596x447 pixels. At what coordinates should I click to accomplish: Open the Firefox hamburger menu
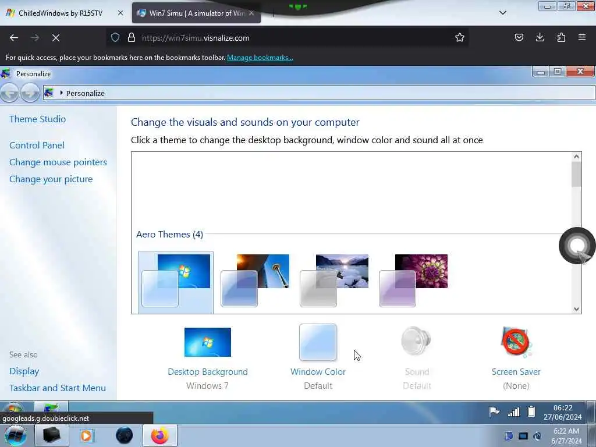582,37
